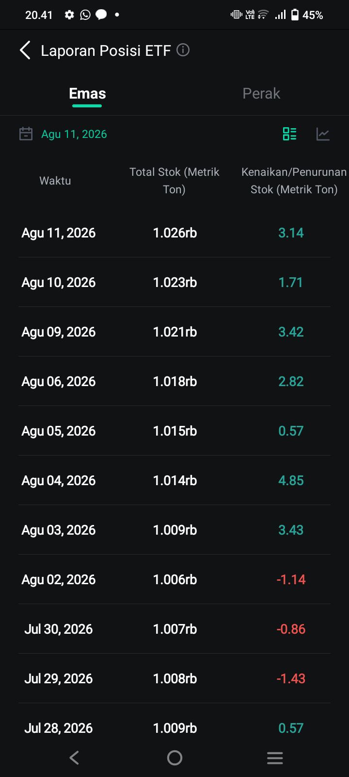Tap the back arrow beside Laporan Posisi ETF
The image size is (349, 777).
pos(25,50)
